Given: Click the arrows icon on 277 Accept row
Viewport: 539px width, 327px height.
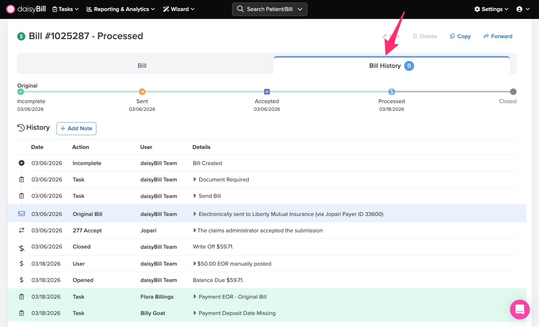Looking at the screenshot, I should point(22,230).
